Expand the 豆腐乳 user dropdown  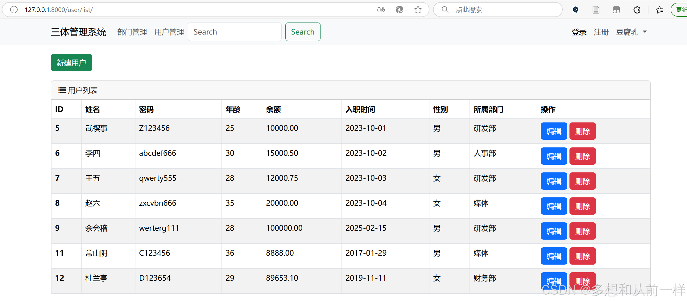[x=631, y=32]
